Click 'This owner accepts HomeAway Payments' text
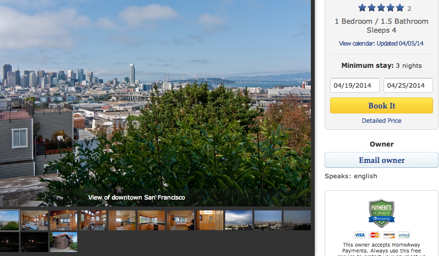This screenshot has height=256, width=439. coord(381,248)
